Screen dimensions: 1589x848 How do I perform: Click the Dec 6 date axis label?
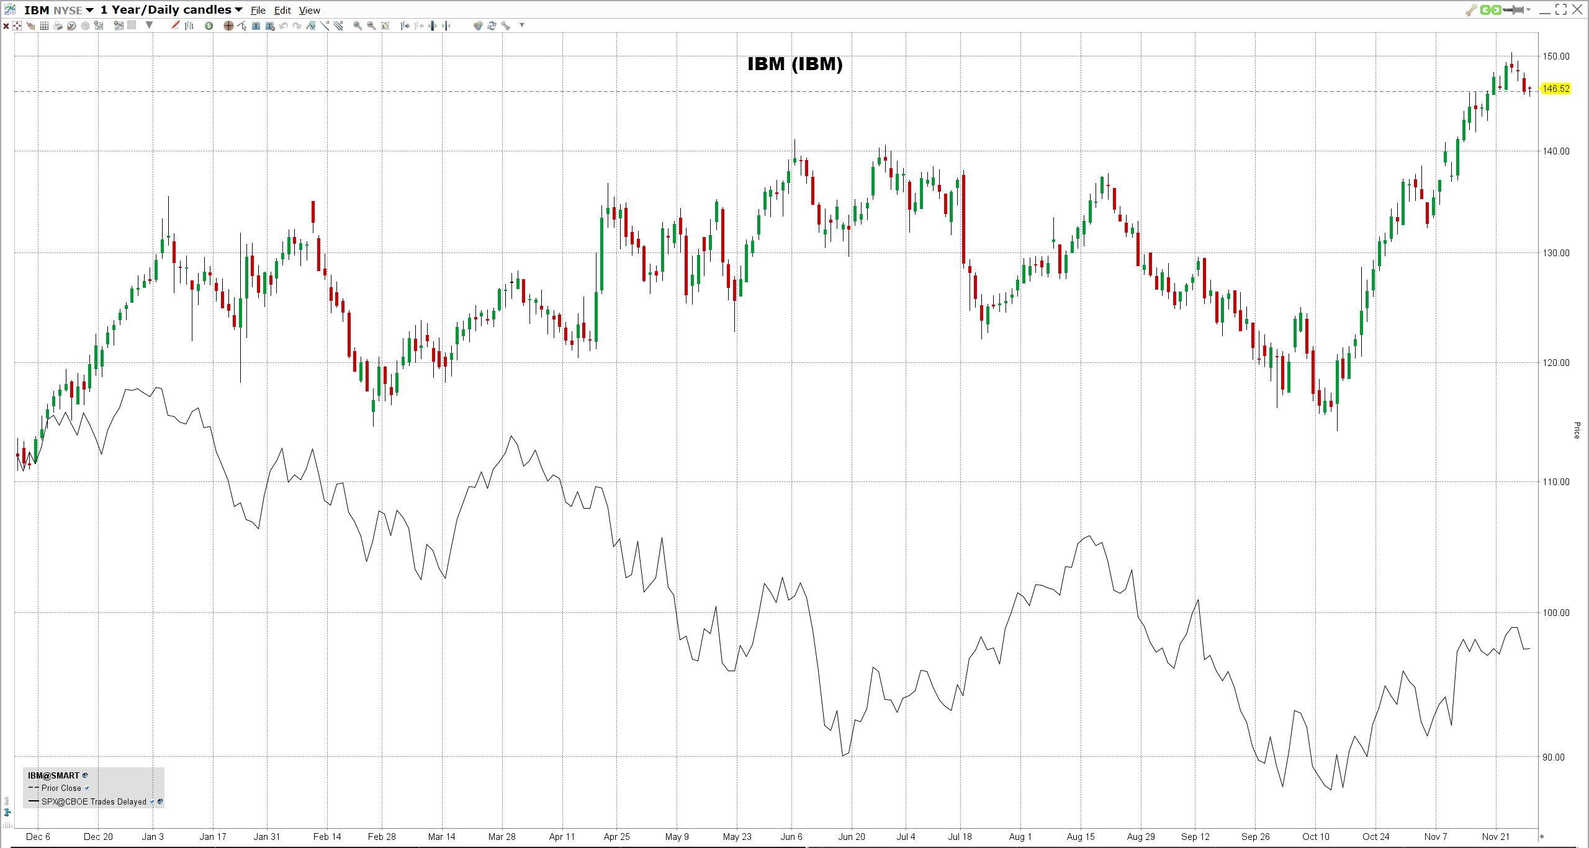(x=38, y=836)
